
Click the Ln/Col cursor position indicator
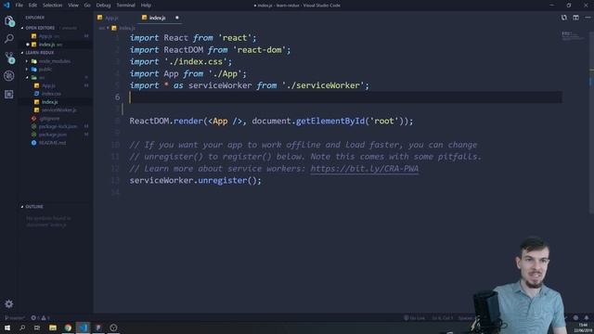(442, 317)
